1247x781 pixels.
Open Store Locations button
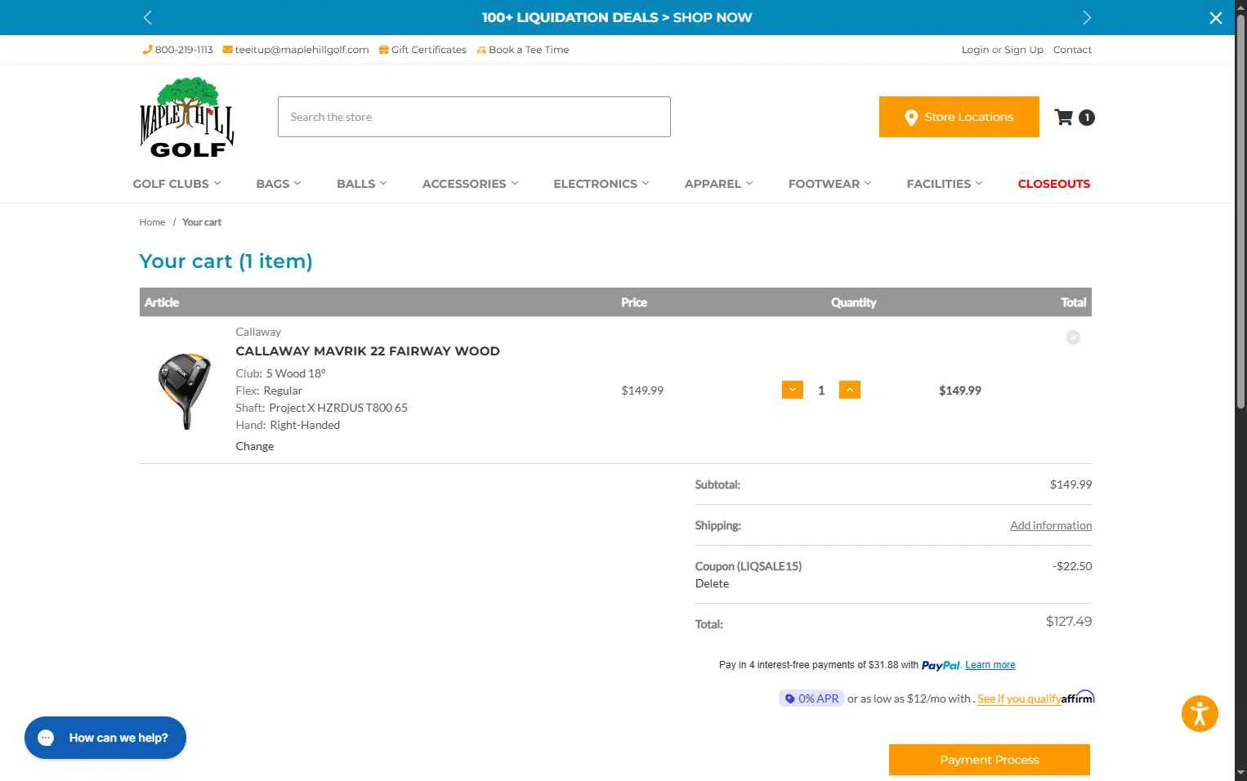pos(959,117)
